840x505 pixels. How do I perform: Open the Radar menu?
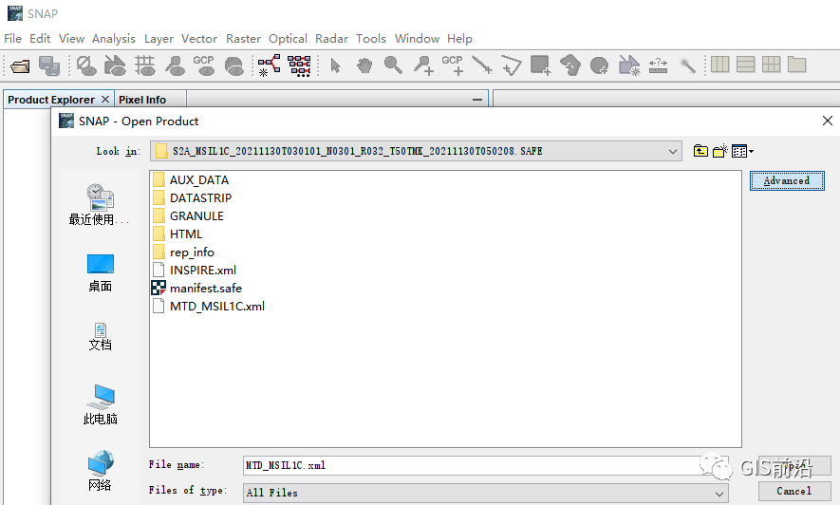click(331, 39)
